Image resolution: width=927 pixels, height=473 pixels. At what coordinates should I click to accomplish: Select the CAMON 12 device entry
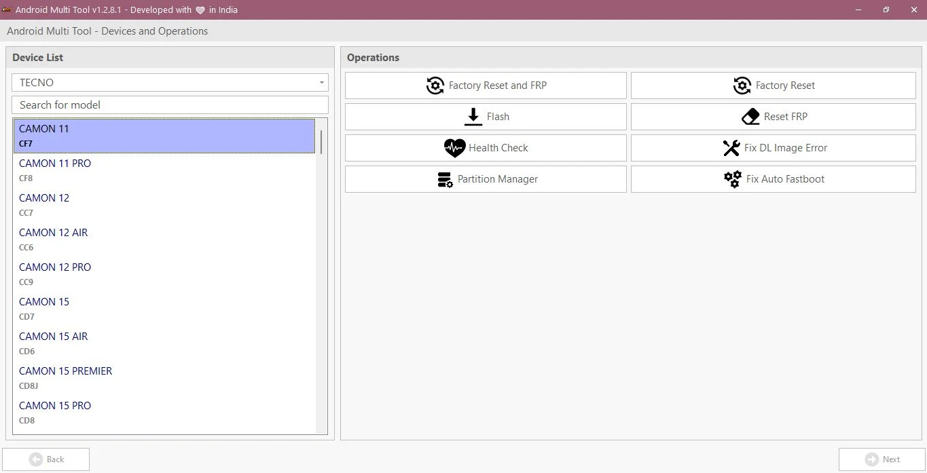[164, 205]
